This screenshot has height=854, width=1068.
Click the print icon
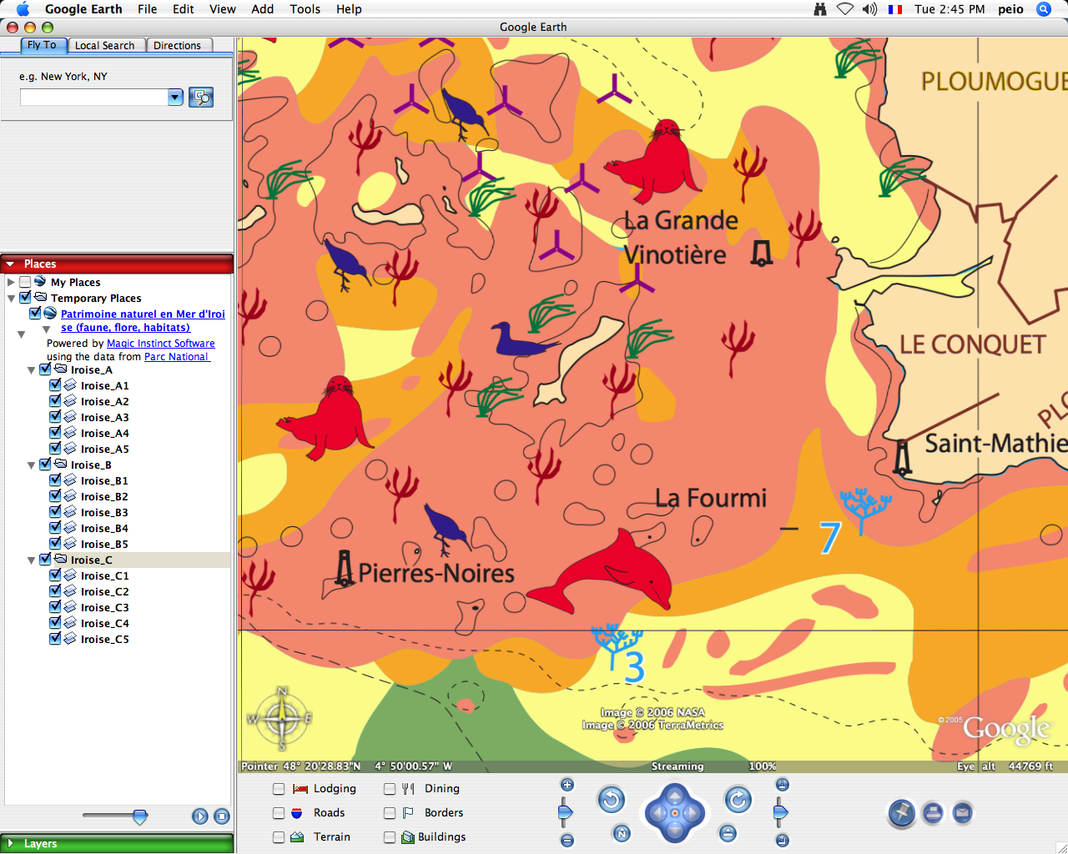(x=933, y=812)
